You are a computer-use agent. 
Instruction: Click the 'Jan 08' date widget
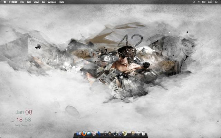pyautogui.click(x=24, y=112)
